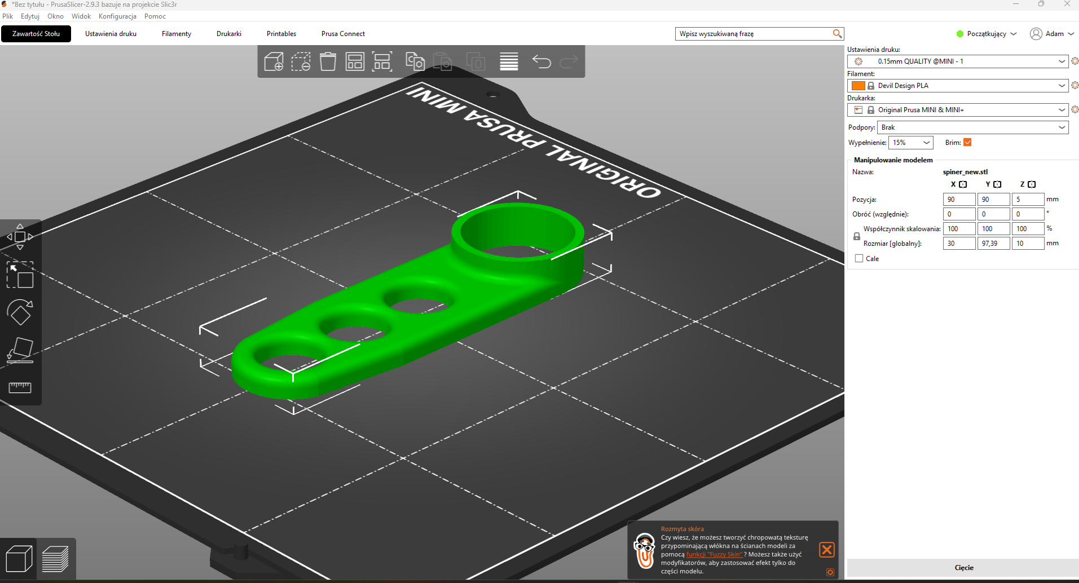Select the Scale gizmo tool
The image size is (1079, 583).
coord(20,275)
